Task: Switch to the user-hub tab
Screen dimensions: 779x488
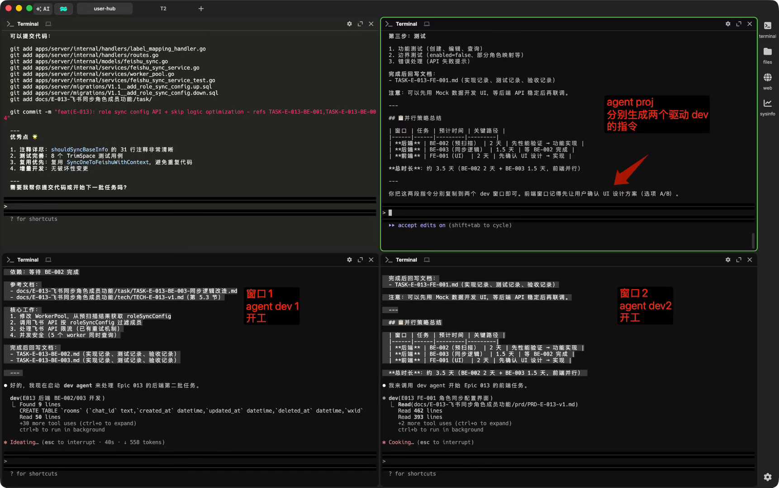Action: click(104, 9)
